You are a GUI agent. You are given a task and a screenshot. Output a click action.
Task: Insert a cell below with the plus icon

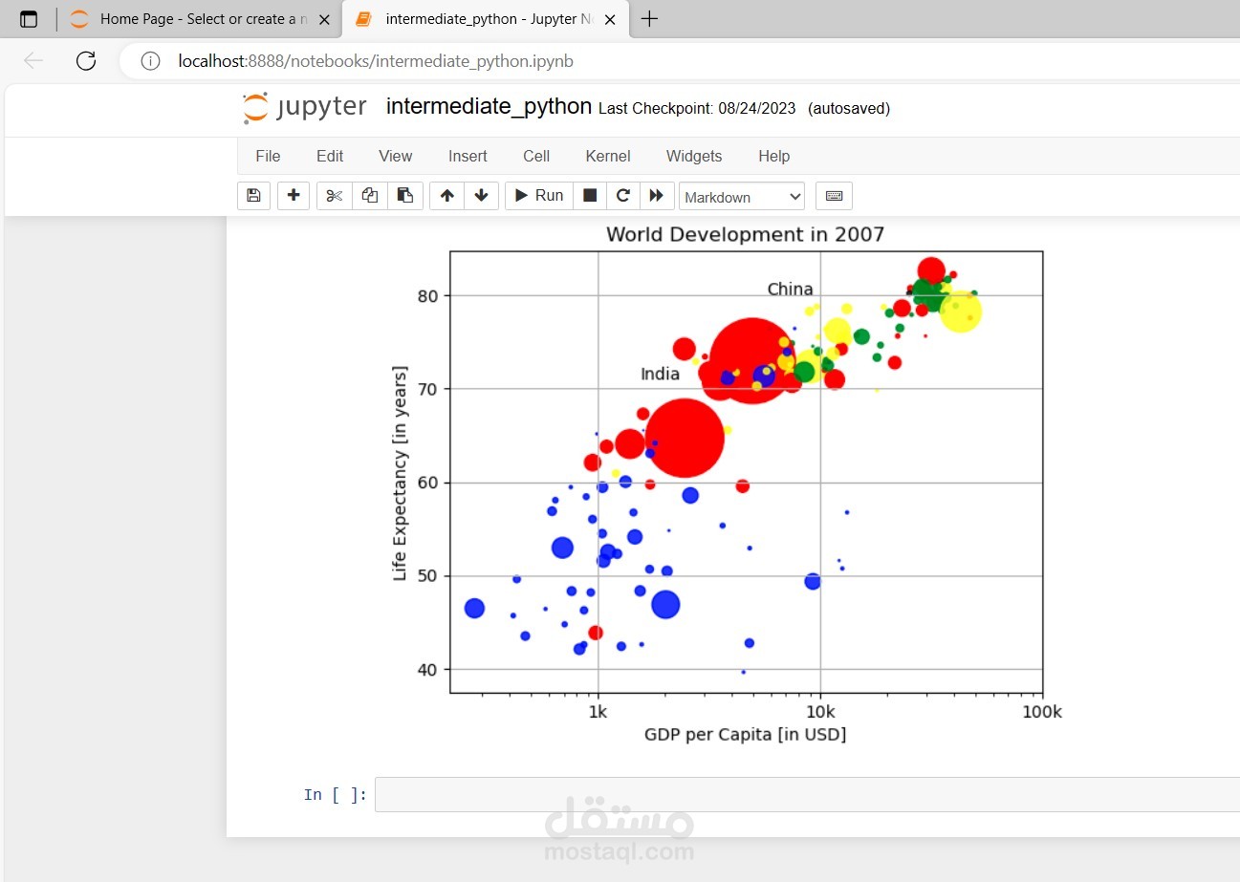[x=294, y=196]
